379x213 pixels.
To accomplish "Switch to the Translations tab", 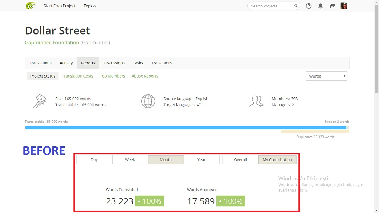I will point(40,63).
